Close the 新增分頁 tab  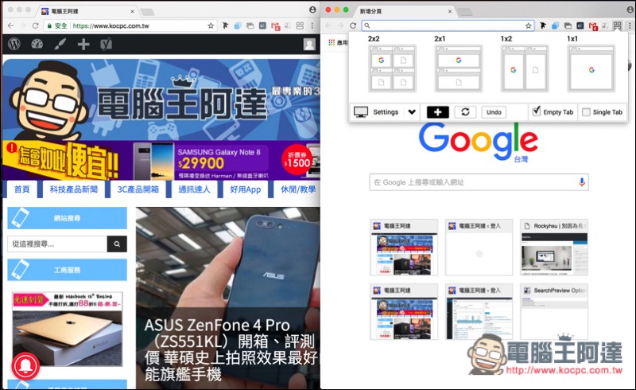450,11
